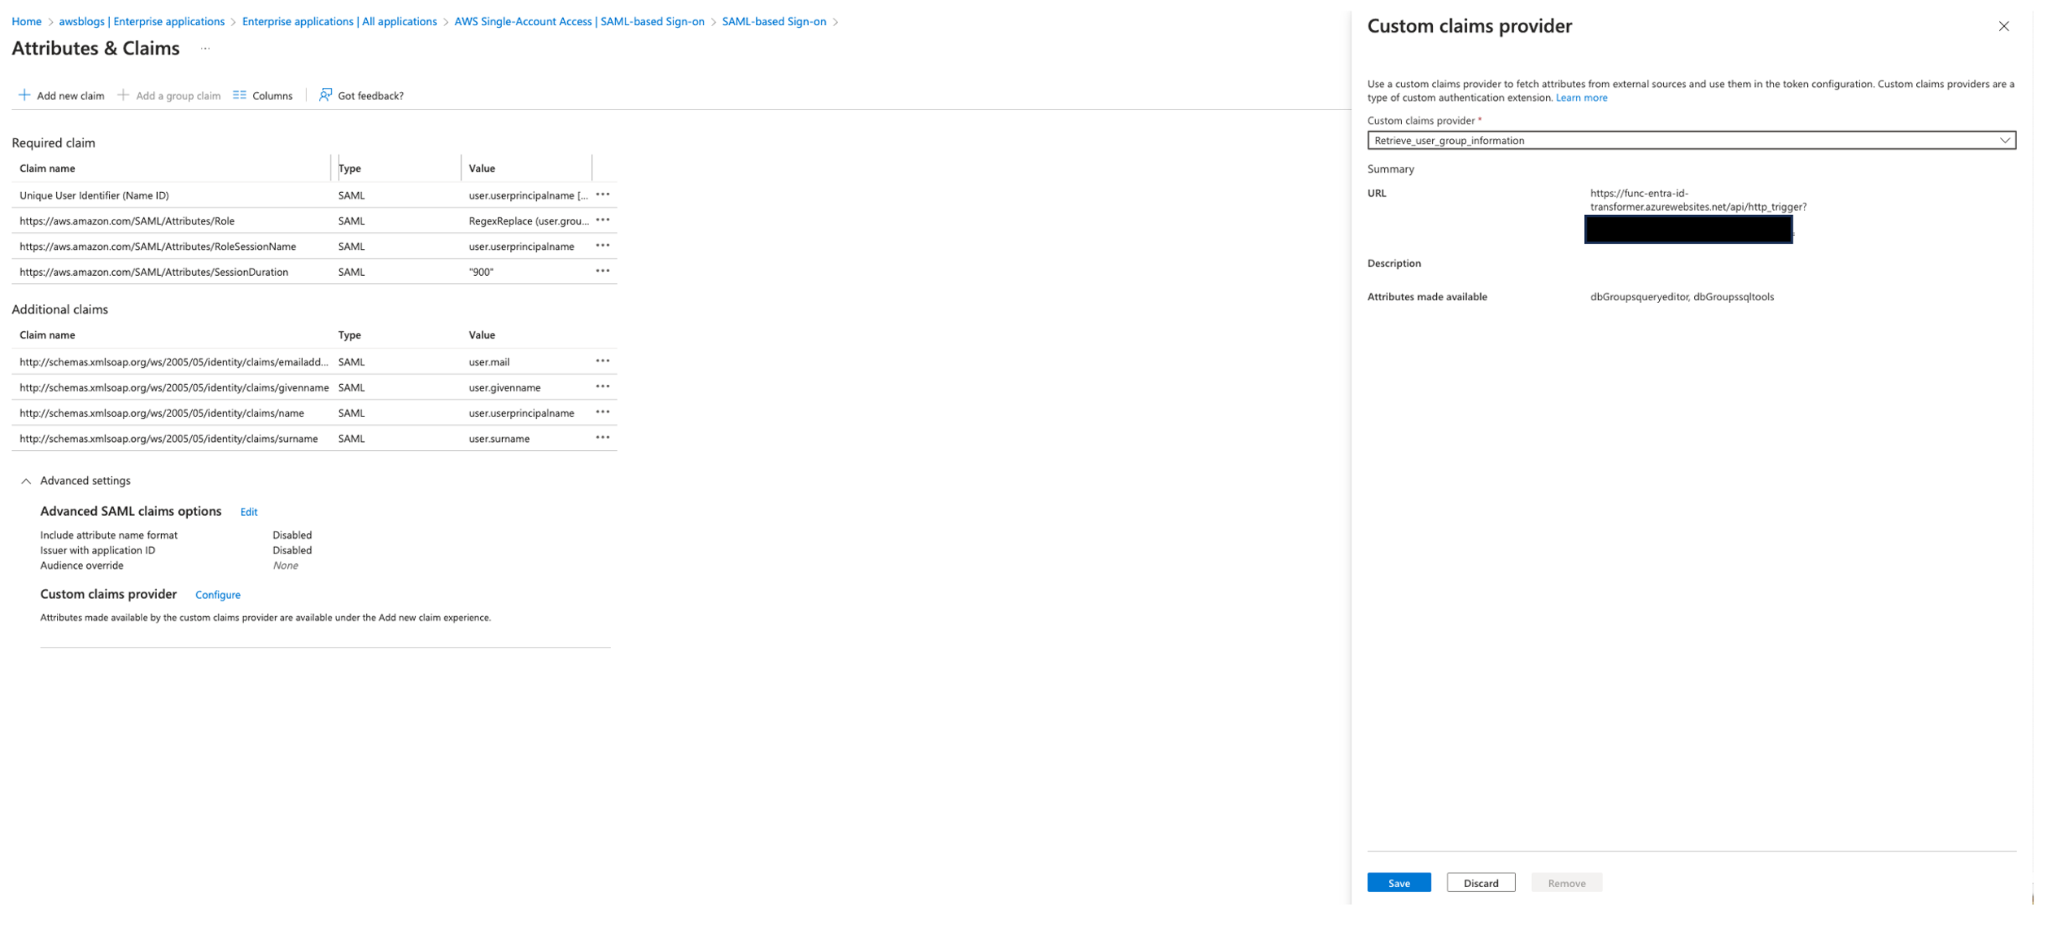The height and width of the screenshot is (931, 2048).
Task: Click the Discard button
Action: (x=1480, y=884)
